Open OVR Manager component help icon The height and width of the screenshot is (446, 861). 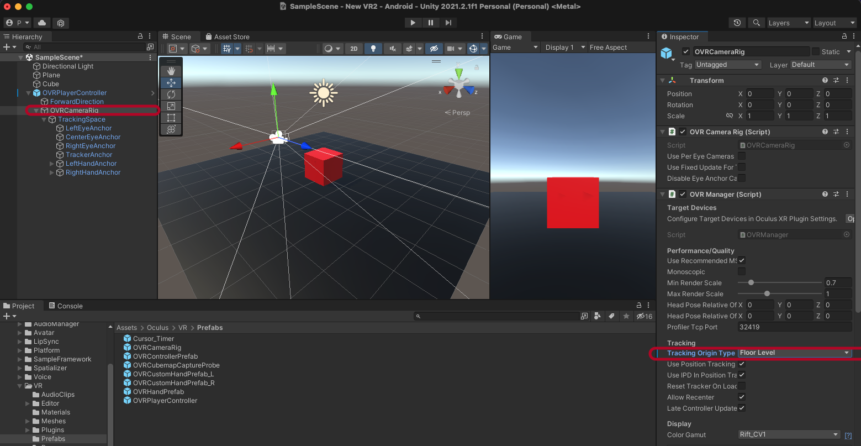[825, 194]
